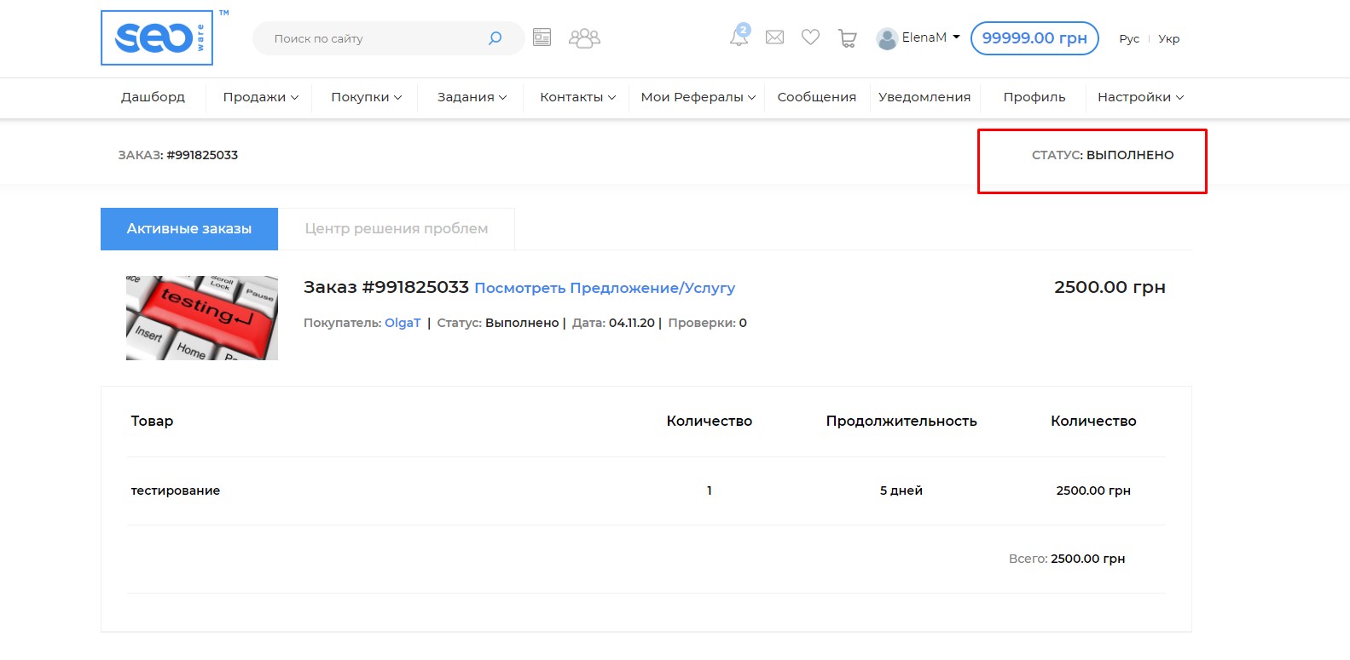Open the news feed icon
The width and height of the screenshot is (1350, 660).
(x=542, y=37)
